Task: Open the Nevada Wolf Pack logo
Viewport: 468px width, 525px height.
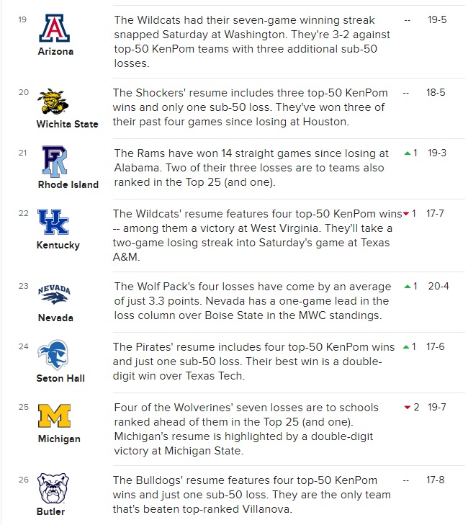Action: coord(54,294)
